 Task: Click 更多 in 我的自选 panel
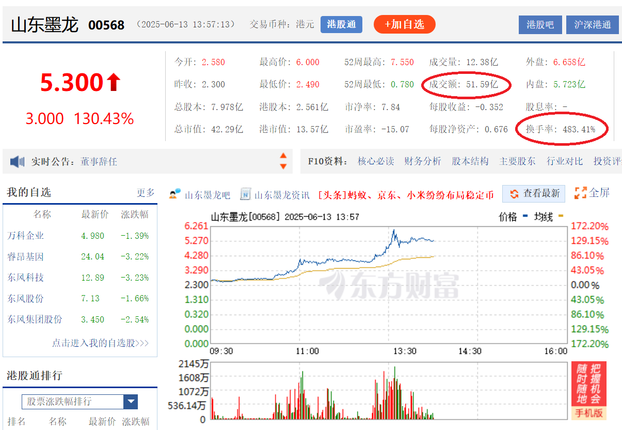coord(146,193)
